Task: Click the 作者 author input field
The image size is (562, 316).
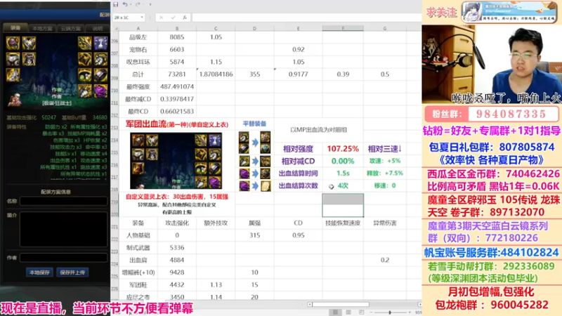Action: (63, 257)
